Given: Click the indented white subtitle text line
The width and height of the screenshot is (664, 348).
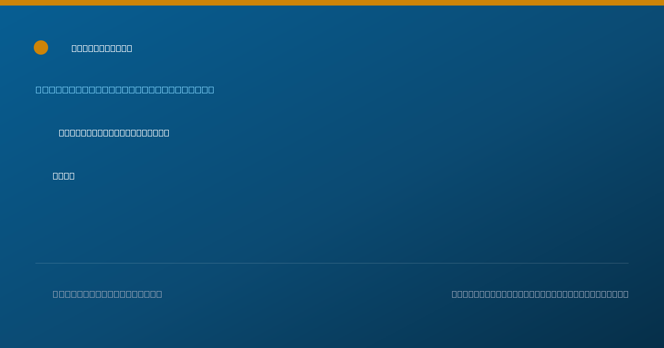Looking at the screenshot, I should coord(114,133).
